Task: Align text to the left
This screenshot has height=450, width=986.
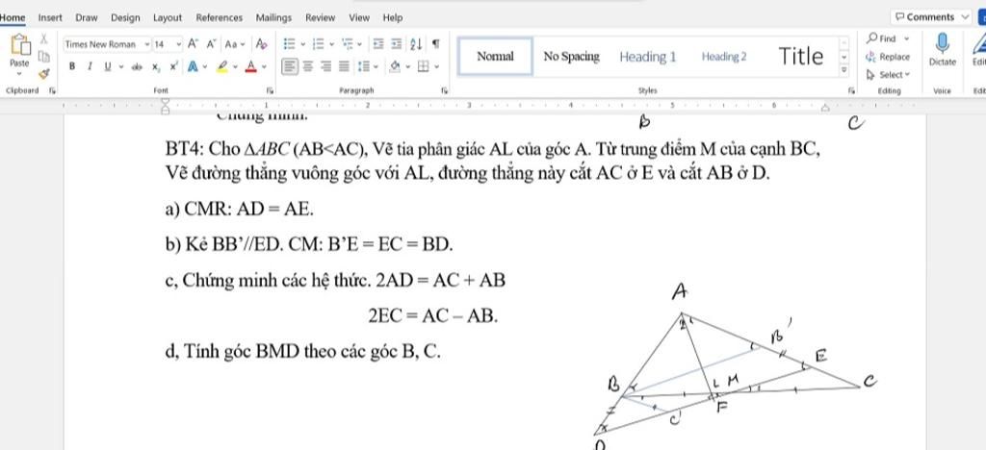Action: [x=289, y=66]
